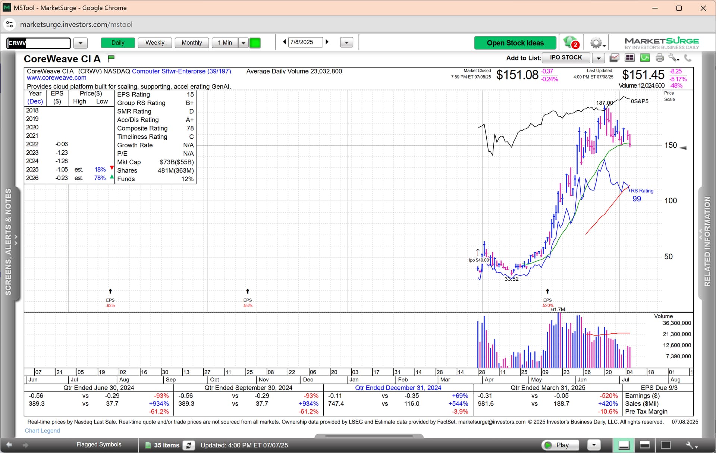Switch chart to Weekly view
This screenshot has width=716, height=453.
click(155, 43)
